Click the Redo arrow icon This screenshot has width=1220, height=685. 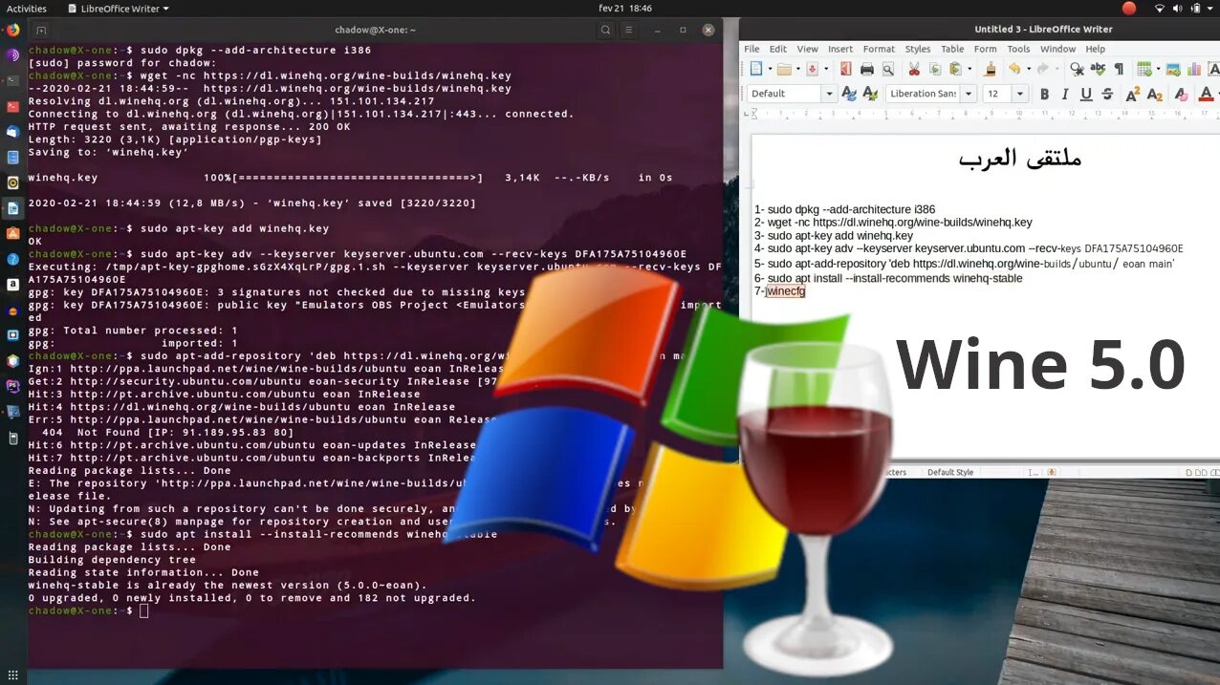[x=1043, y=69]
